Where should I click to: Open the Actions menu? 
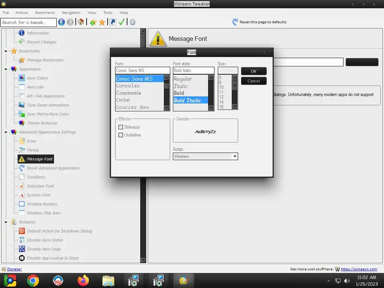pos(21,12)
